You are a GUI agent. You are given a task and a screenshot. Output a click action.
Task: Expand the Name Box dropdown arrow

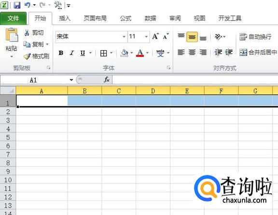click(71, 80)
